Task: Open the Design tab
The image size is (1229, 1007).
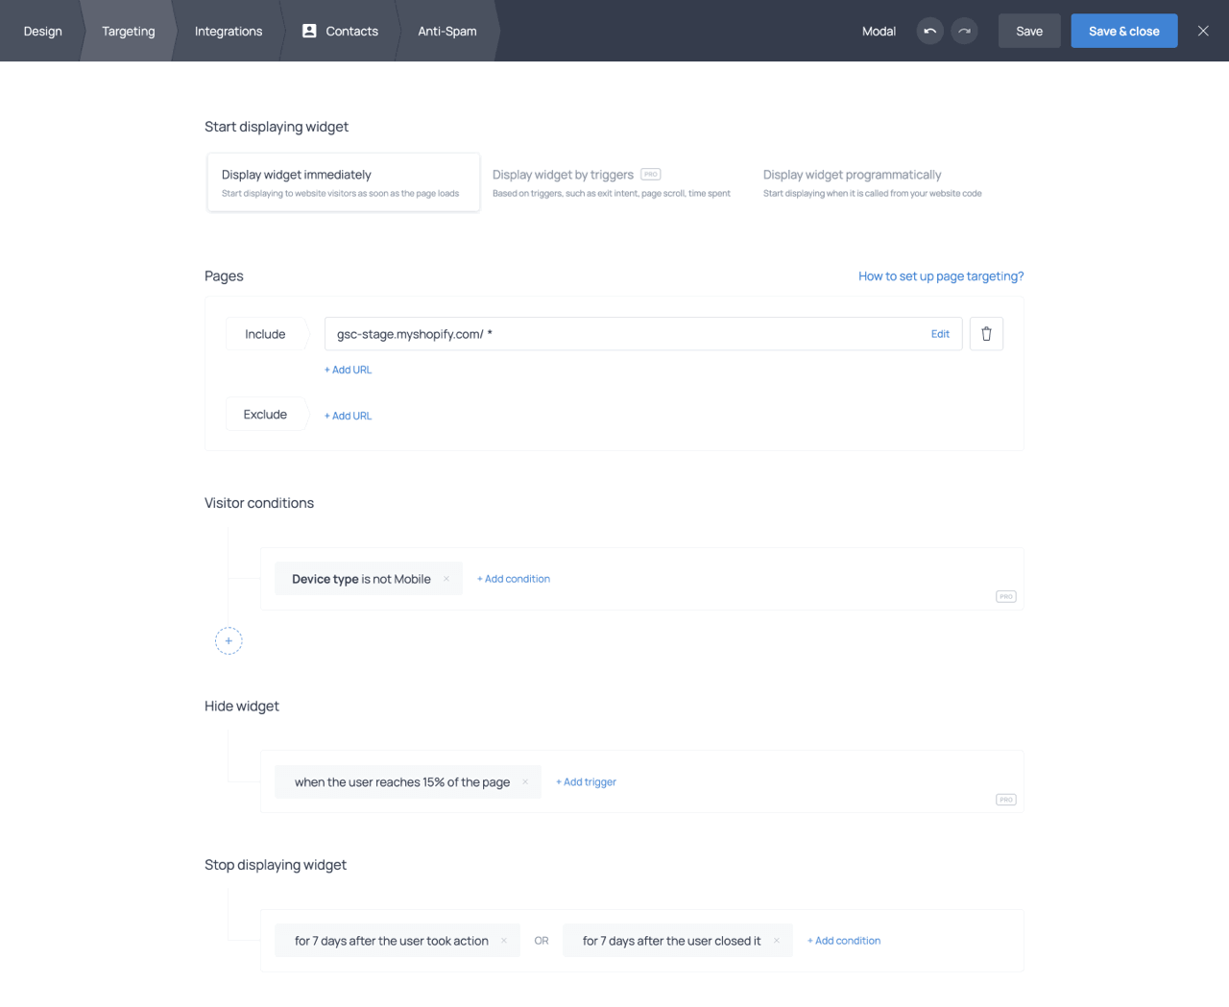Action: coord(43,31)
